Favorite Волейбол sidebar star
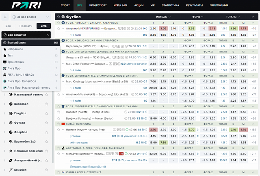This screenshot has height=176, width=260. click(47, 104)
